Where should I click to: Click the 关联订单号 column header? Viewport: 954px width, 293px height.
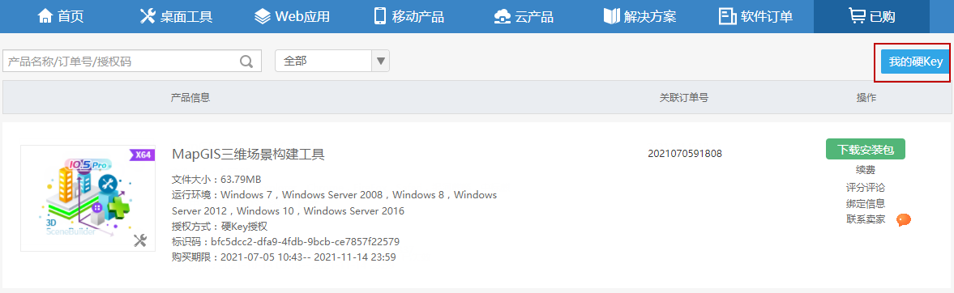point(684,97)
